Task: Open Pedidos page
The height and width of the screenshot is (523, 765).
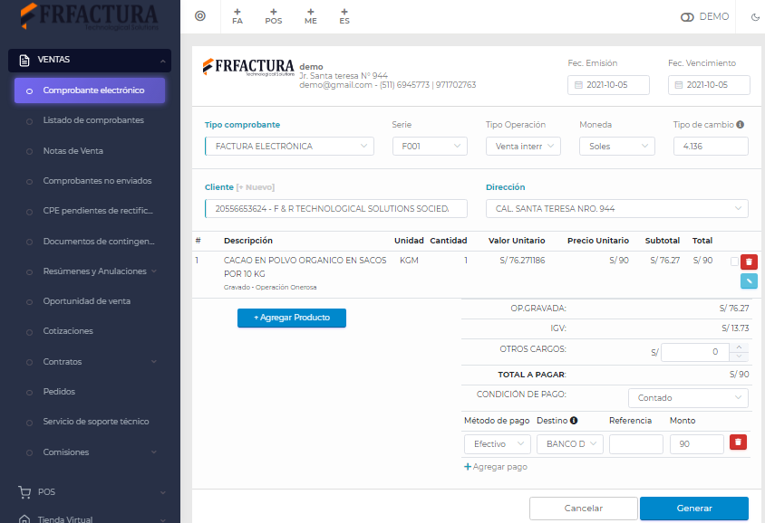Action: pyautogui.click(x=59, y=392)
